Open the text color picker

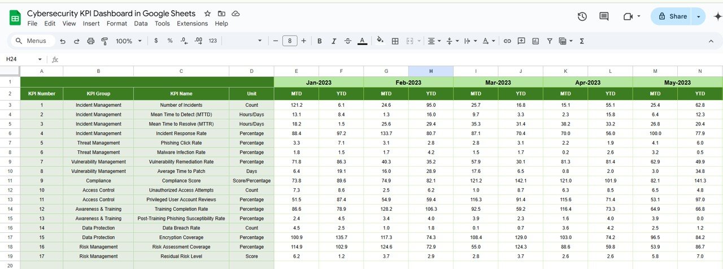[x=362, y=41]
